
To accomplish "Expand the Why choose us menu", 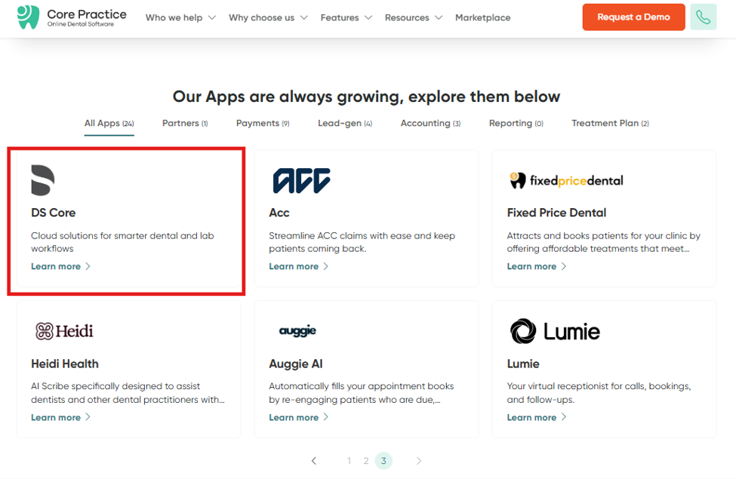I will (x=268, y=17).
